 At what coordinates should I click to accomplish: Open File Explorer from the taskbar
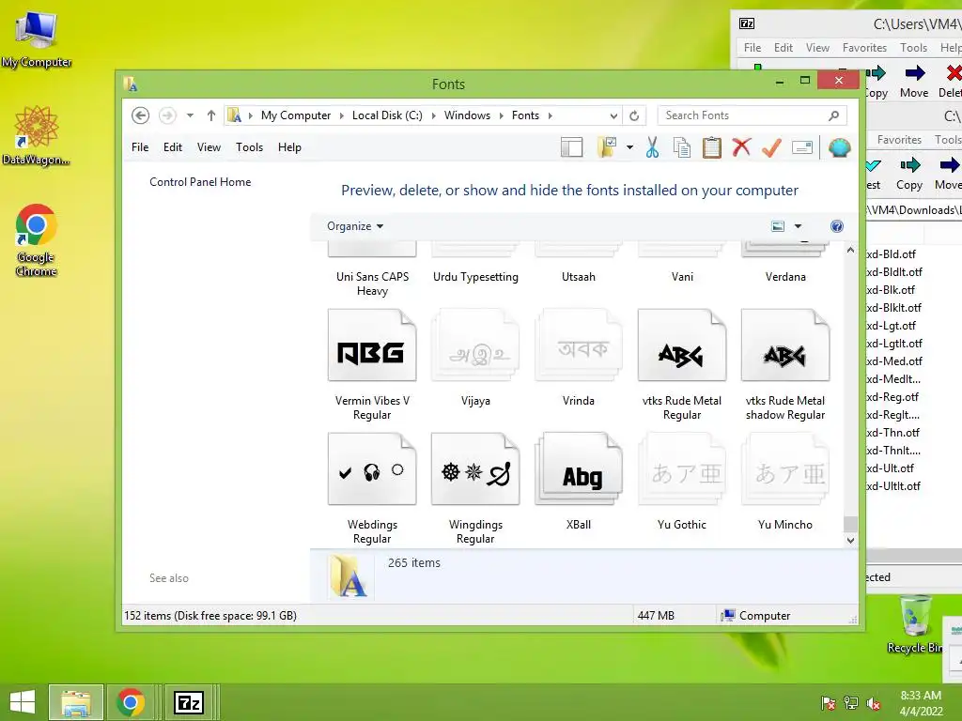tap(76, 702)
